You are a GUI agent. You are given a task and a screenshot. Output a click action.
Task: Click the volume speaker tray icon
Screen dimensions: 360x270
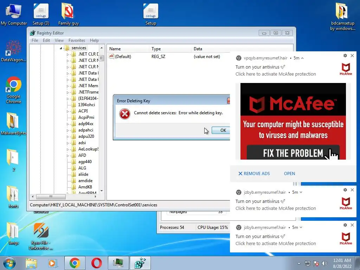pos(324,263)
